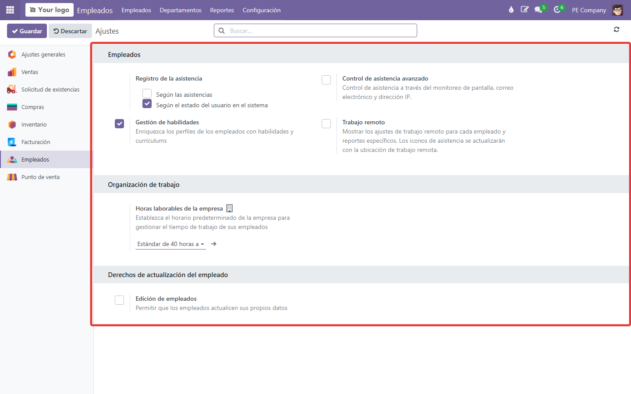631x394 pixels.
Task: Click the Facturación sidebar icon
Action: pos(12,142)
